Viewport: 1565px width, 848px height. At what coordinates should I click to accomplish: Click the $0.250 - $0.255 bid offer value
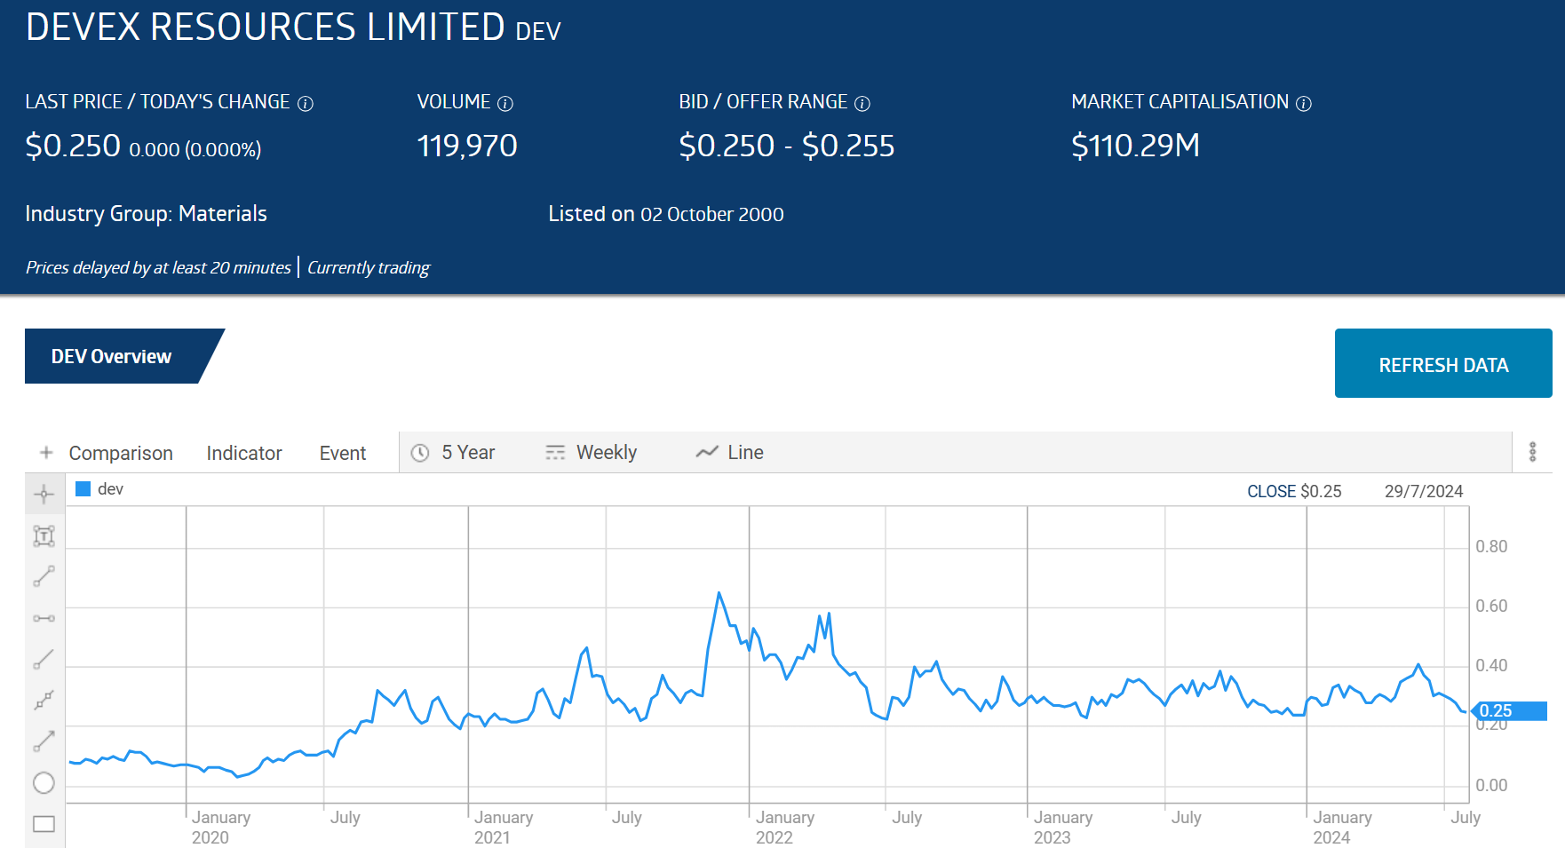pyautogui.click(x=787, y=146)
